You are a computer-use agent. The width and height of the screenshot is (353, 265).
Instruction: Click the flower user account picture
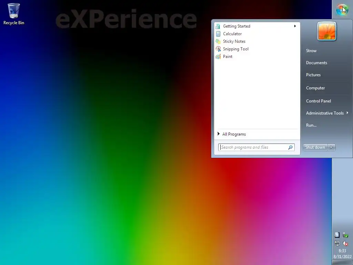click(327, 31)
